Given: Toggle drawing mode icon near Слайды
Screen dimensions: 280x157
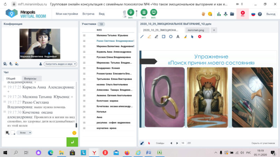Looking at the screenshot, I should [x=142, y=143].
